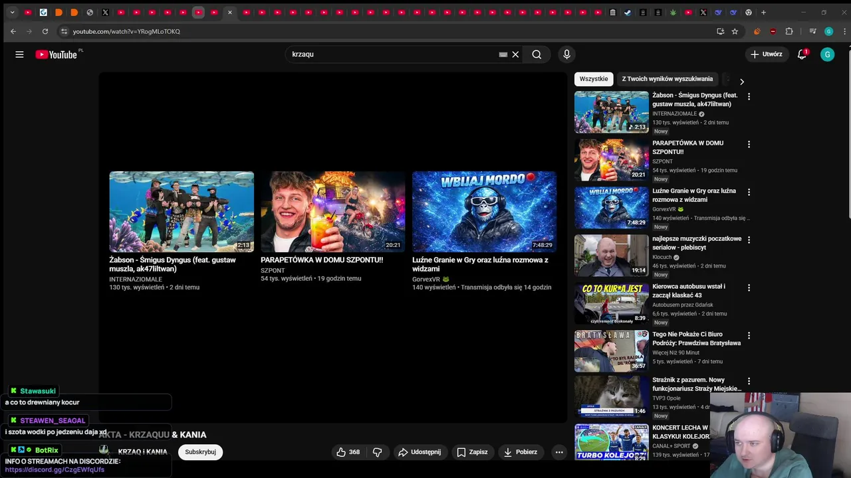Viewport: 851px width, 478px height.
Task: Switch to the first X (Twitter) tab
Action: click(105, 12)
